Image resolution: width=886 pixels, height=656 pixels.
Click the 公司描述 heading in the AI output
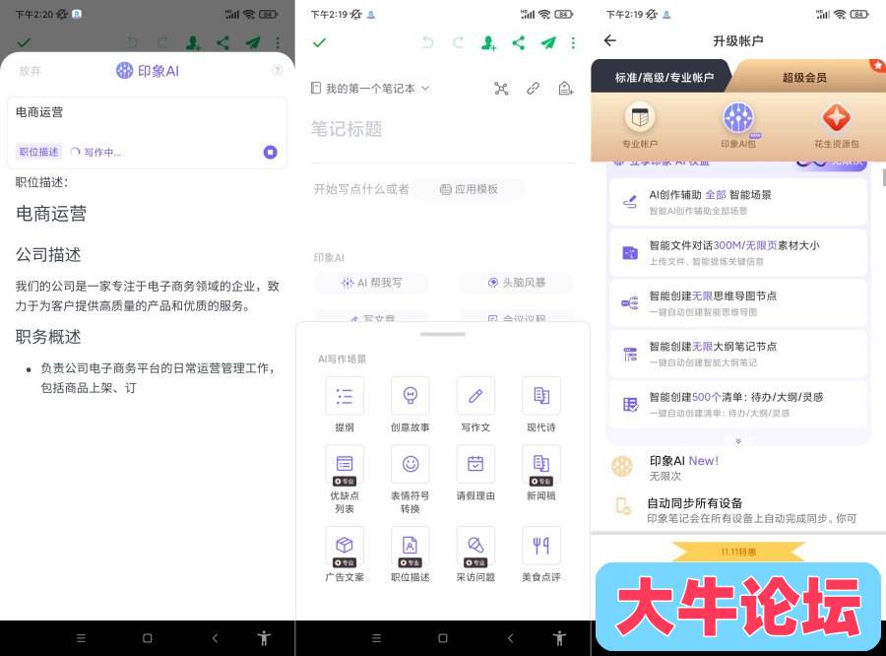[48, 255]
